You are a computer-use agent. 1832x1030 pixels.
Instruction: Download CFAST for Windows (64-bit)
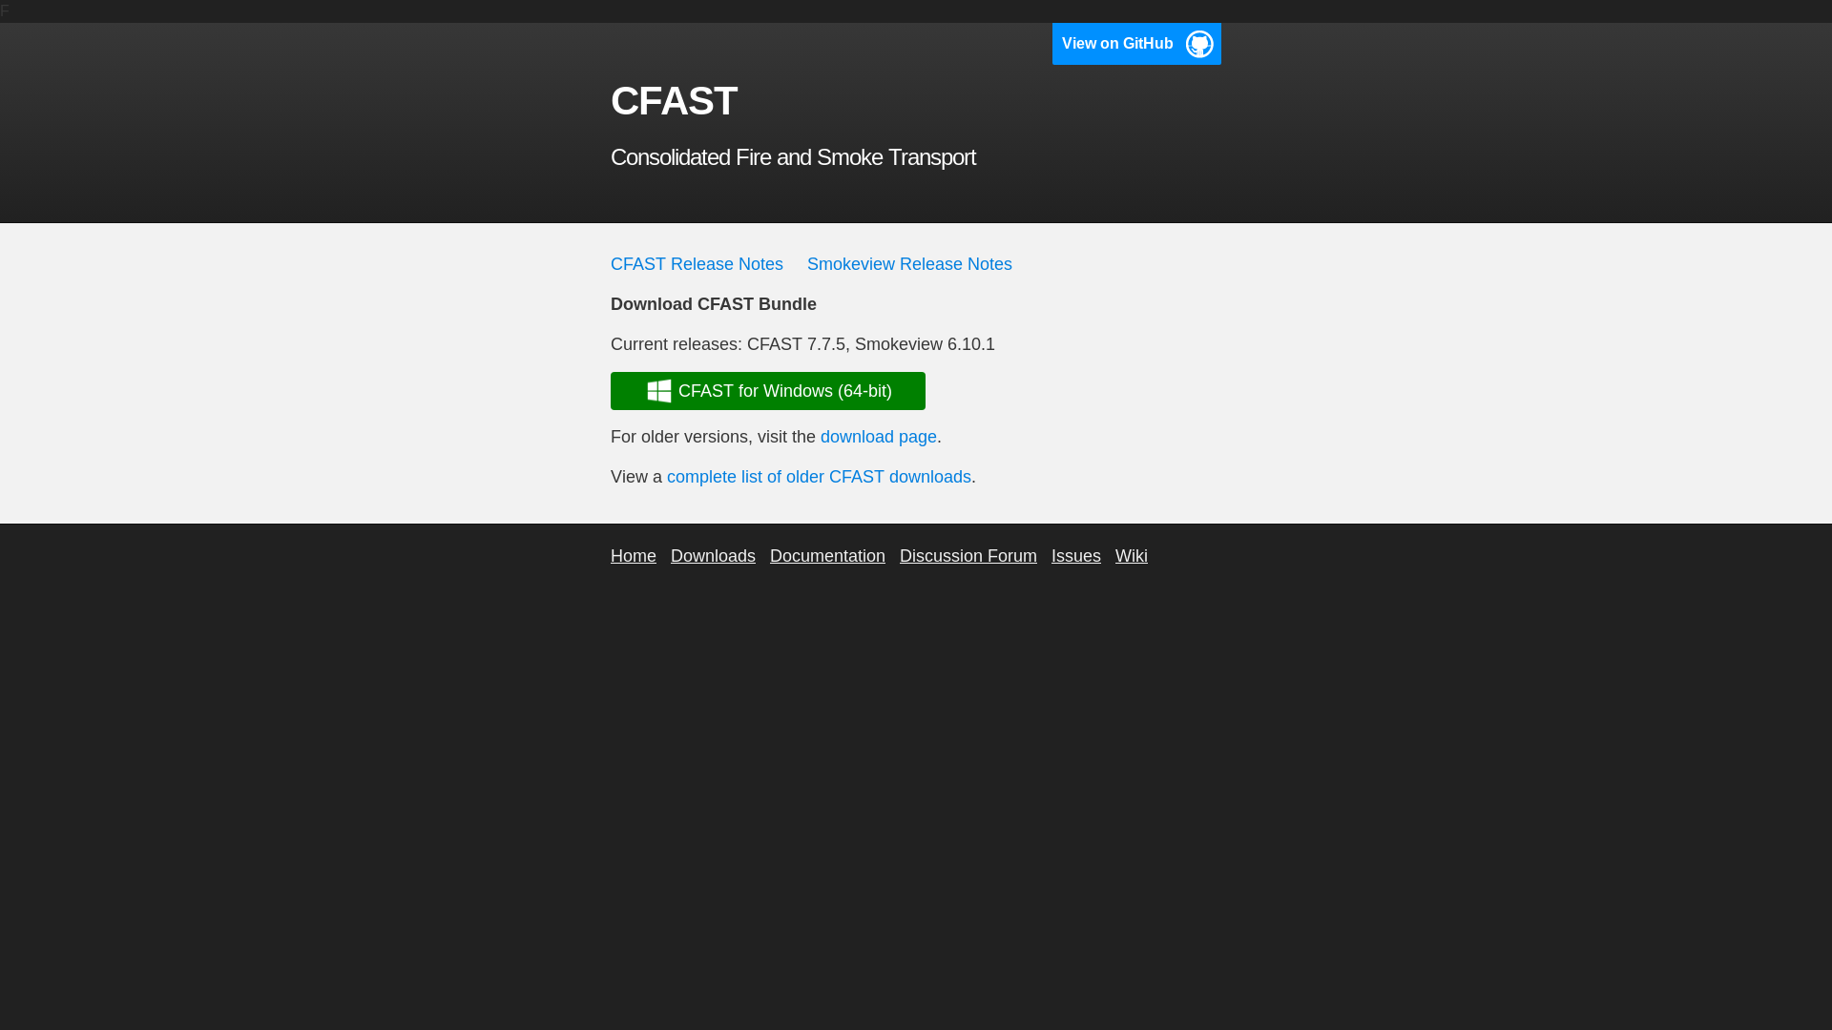[768, 391]
